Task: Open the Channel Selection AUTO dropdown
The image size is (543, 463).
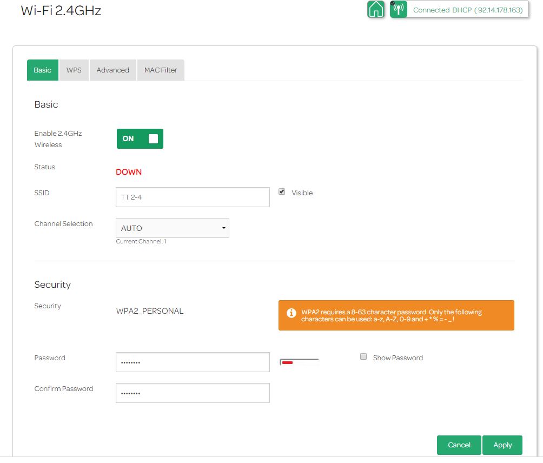Action: (x=173, y=228)
